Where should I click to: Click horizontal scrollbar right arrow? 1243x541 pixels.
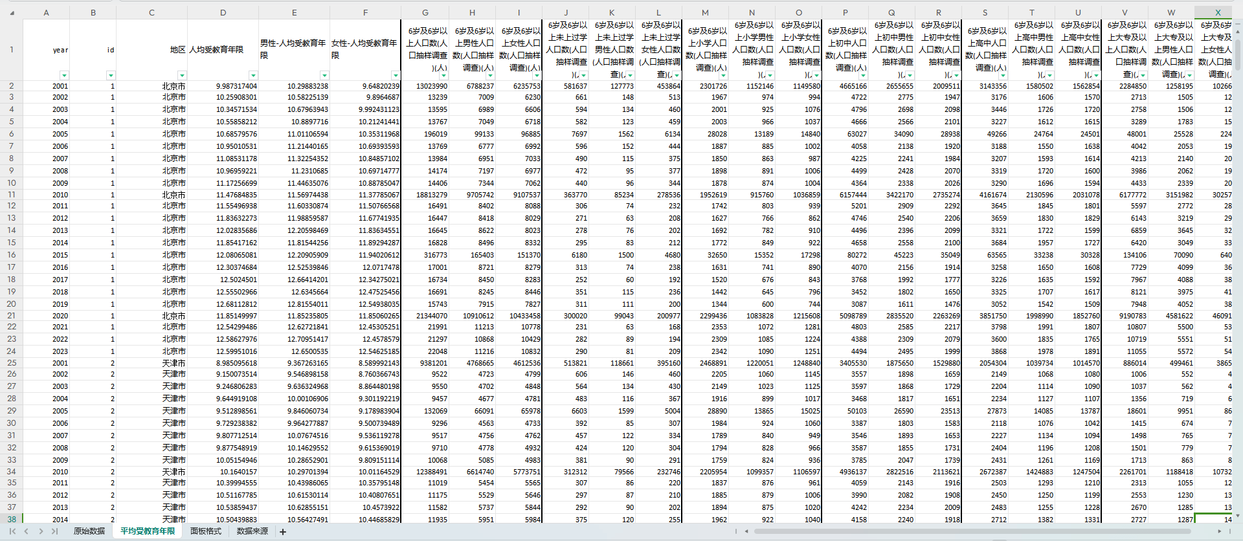click(x=1220, y=531)
